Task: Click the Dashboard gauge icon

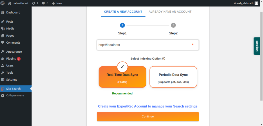Action: [3, 12]
